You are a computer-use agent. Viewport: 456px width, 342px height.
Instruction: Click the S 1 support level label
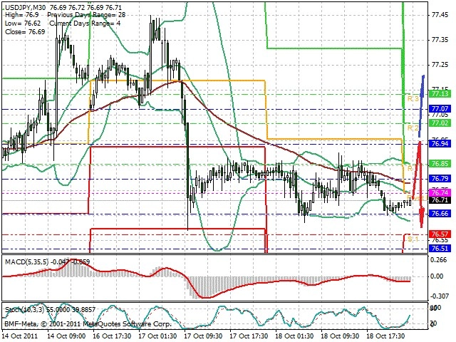413,239
